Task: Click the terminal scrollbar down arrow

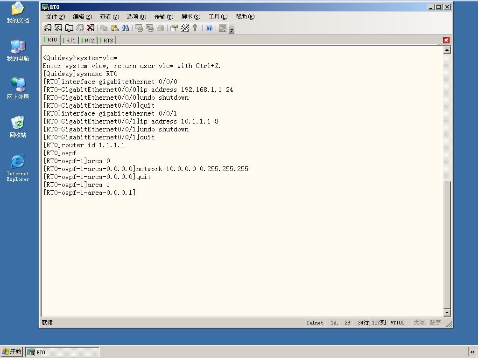Action: coord(447,313)
